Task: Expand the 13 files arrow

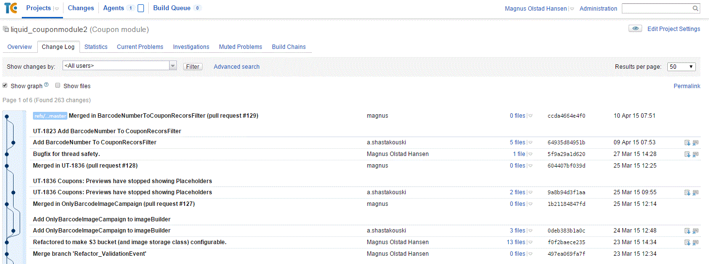Action: tap(530, 242)
